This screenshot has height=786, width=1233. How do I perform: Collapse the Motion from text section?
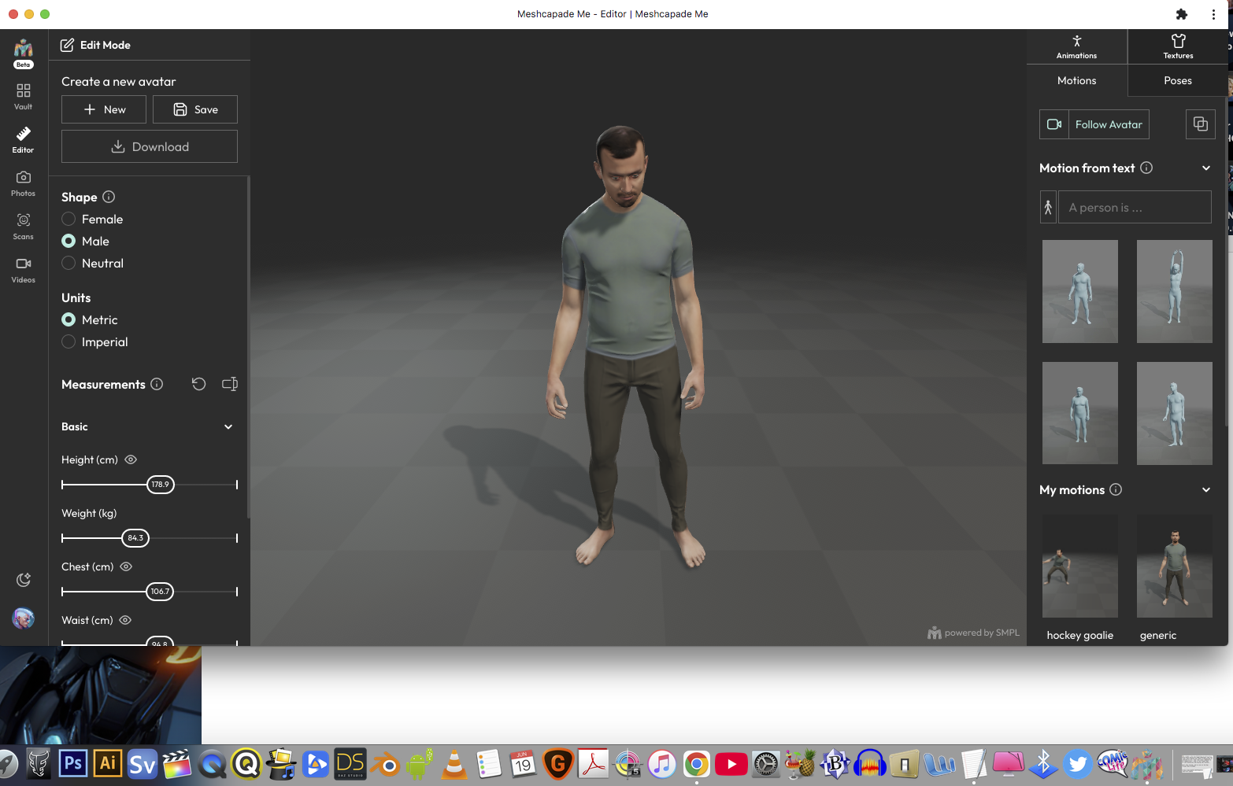click(x=1205, y=168)
